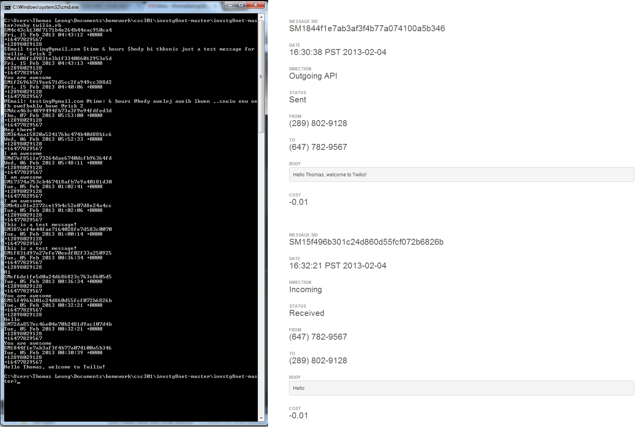Click the 'Incoming' direction value
Viewport: 636px width, 427px height.
click(x=305, y=289)
